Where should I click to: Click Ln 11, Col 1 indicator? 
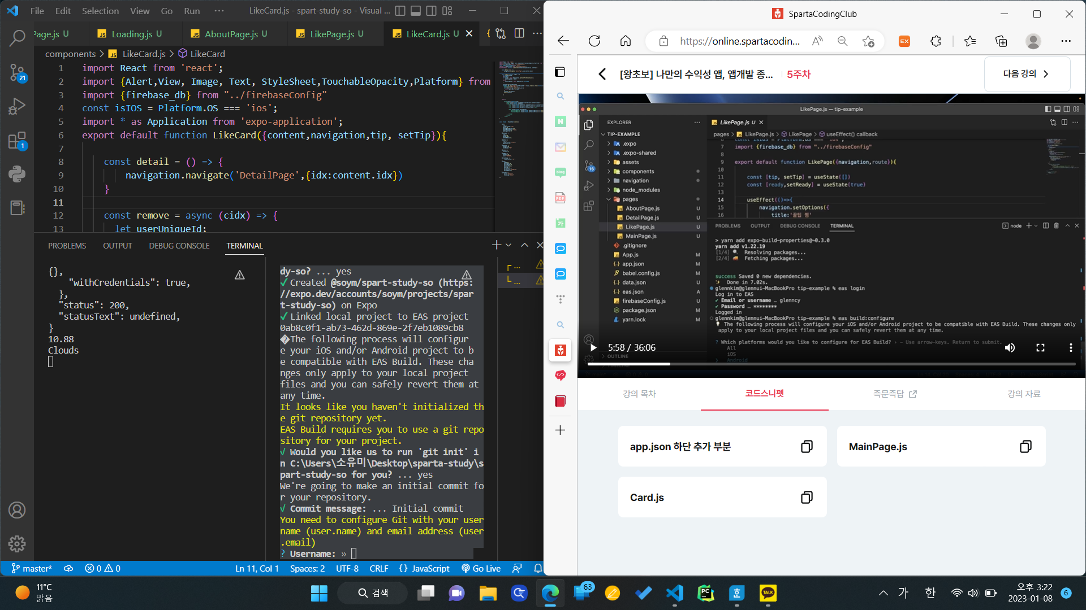click(x=257, y=568)
